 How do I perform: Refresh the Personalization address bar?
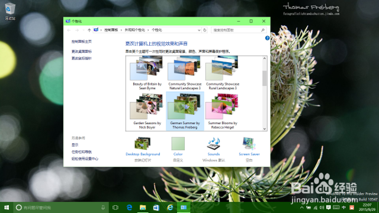[x=205, y=30]
